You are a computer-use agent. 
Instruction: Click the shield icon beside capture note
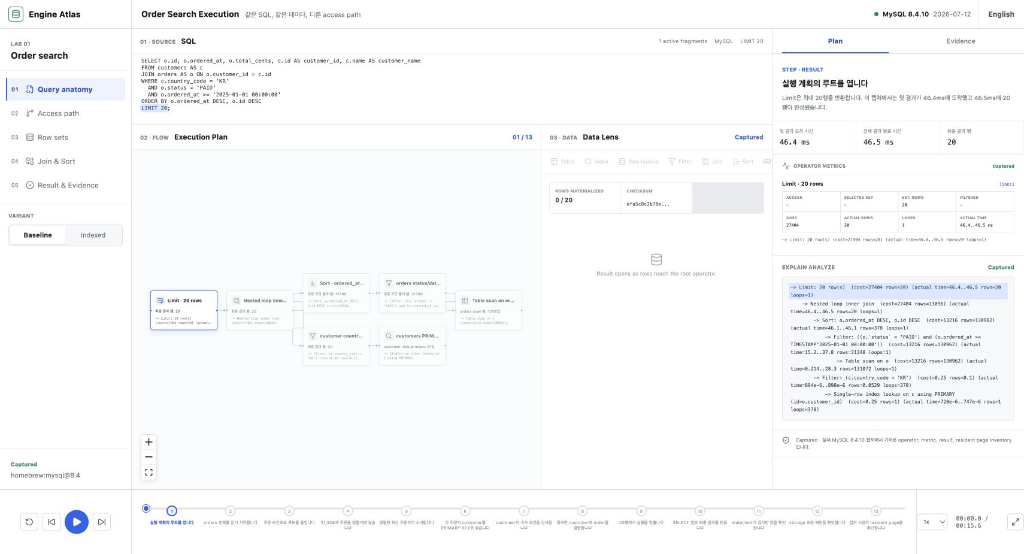(x=786, y=440)
